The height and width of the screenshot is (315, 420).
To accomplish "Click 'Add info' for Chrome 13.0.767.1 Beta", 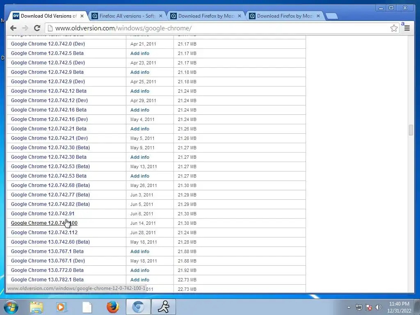I will point(140,251).
